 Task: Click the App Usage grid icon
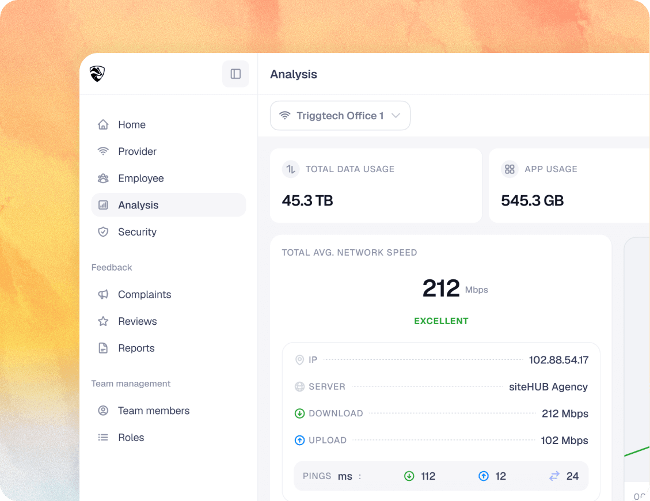coord(510,169)
